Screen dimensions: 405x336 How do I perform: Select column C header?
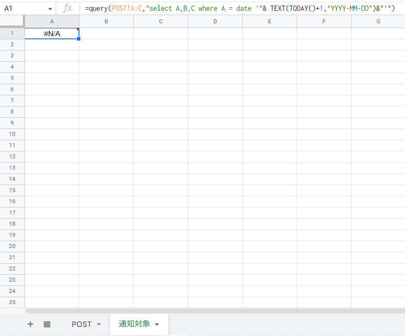(161, 22)
